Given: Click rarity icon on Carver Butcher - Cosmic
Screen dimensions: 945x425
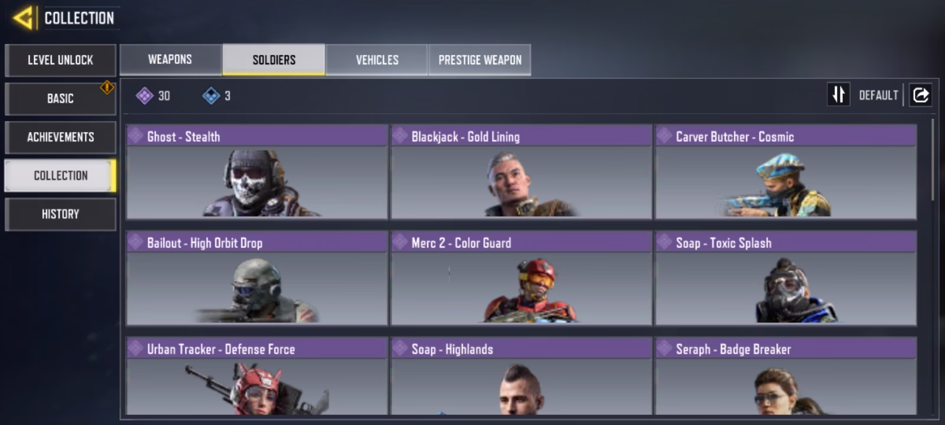Looking at the screenshot, I should pos(664,136).
